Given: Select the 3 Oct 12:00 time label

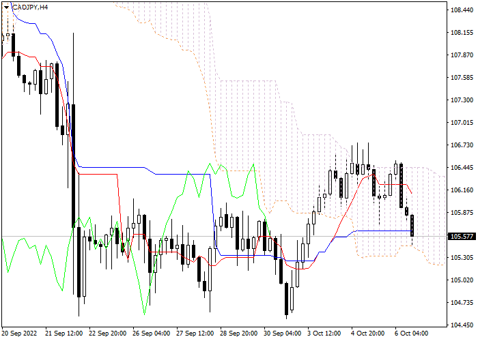Looking at the screenshot, I should 324,333.
